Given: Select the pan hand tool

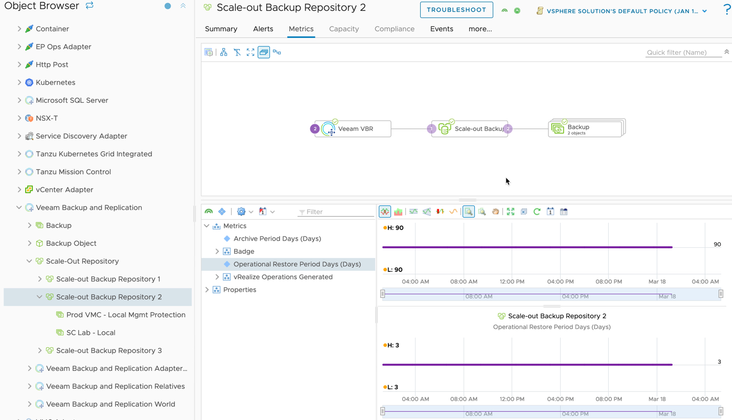Looking at the screenshot, I should (495, 212).
